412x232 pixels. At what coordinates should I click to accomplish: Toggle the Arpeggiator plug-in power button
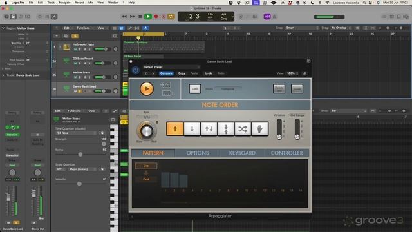click(x=136, y=70)
